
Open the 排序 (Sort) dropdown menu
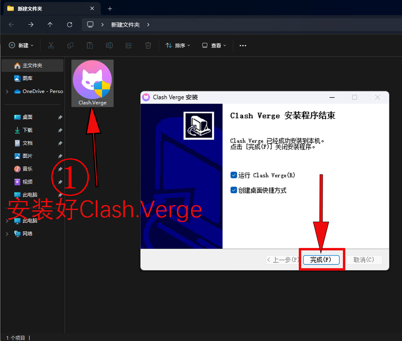pos(178,46)
